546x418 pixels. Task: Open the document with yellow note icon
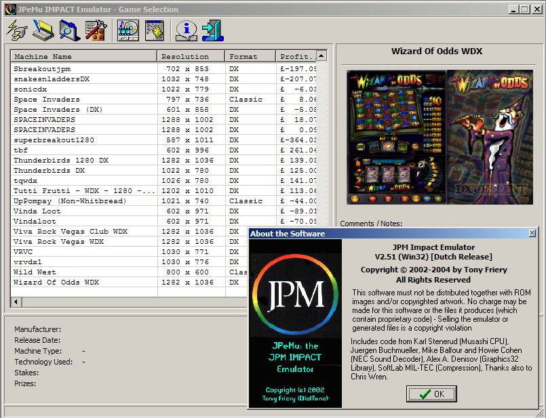click(x=155, y=30)
